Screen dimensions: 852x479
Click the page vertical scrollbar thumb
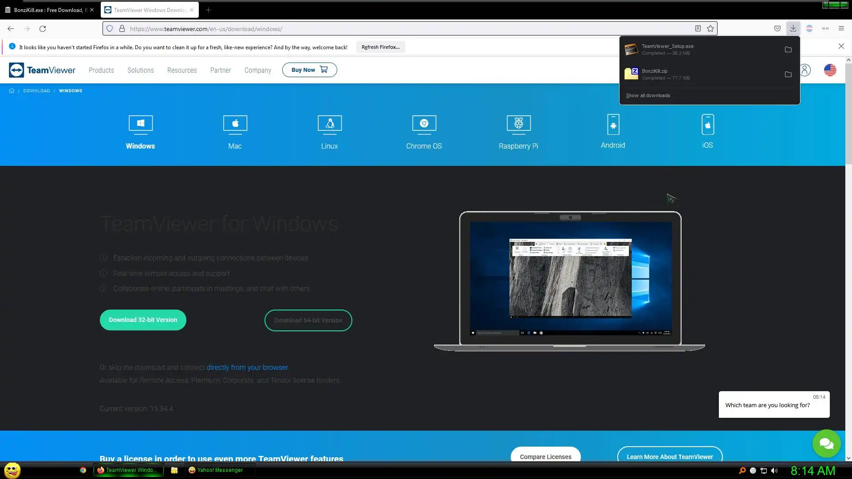click(x=848, y=113)
